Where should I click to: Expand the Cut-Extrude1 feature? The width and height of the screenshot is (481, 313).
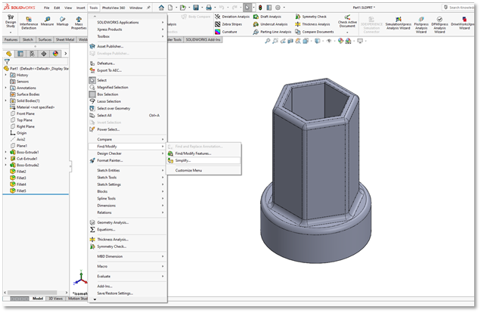tap(5, 159)
